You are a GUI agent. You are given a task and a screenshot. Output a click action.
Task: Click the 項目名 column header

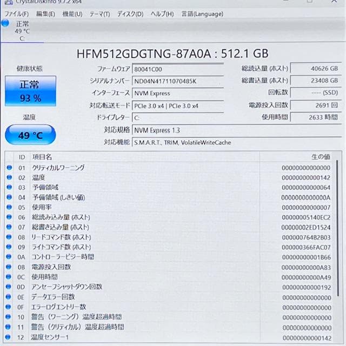pos(42,157)
